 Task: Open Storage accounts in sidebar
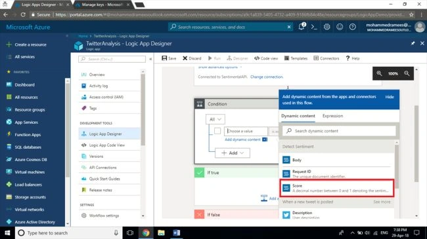[30, 197]
